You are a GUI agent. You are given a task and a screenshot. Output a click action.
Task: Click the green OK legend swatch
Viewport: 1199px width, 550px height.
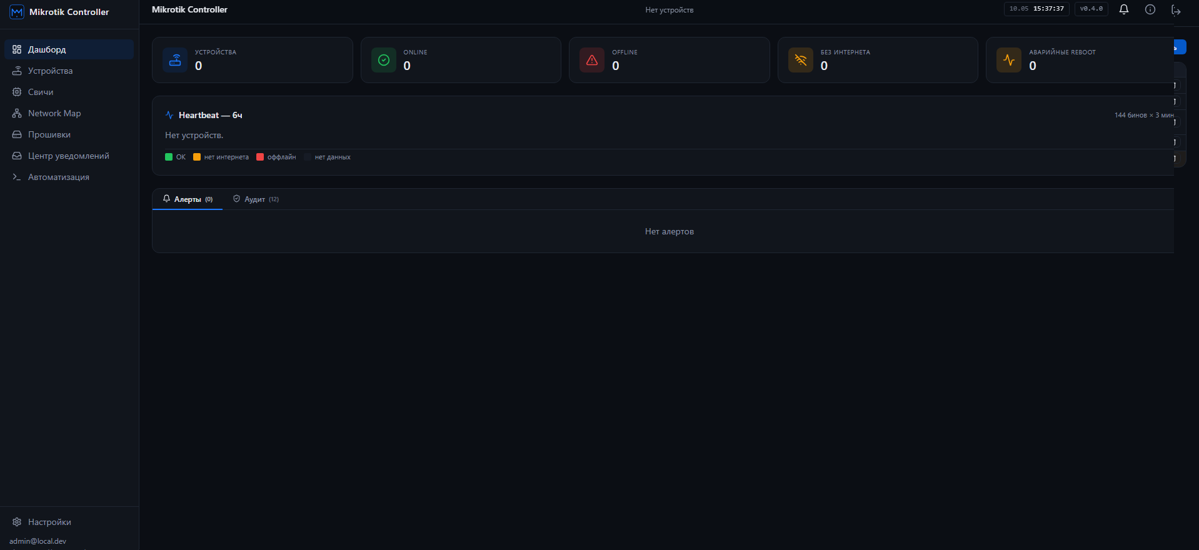169,157
